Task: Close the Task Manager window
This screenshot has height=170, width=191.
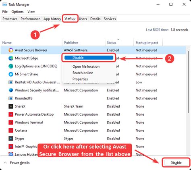Action: (x=184, y=4)
